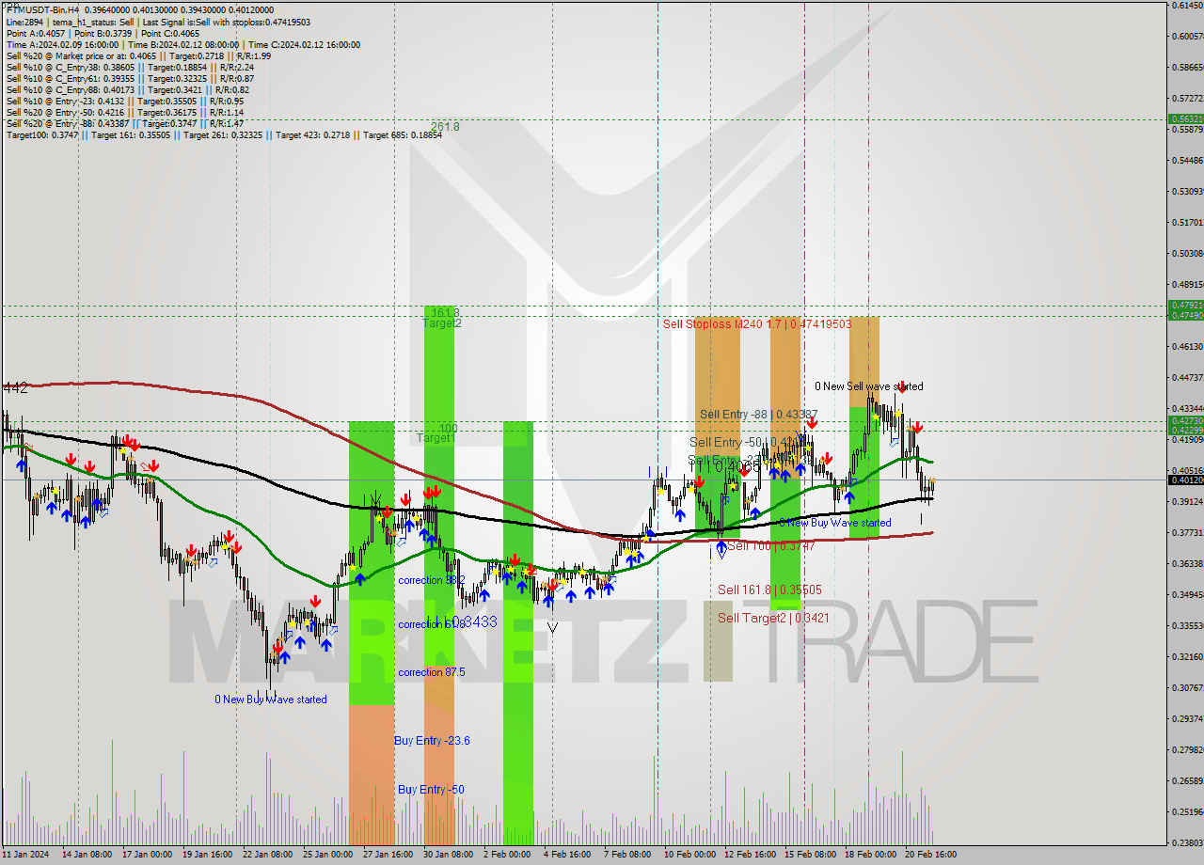Click the 0.2798 price axis value
The width and height of the screenshot is (1204, 865).
[x=1187, y=750]
